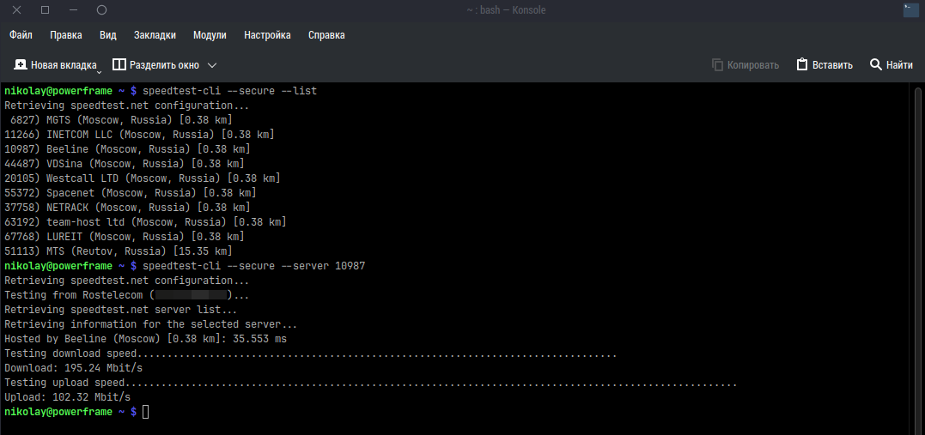Image resolution: width=925 pixels, height=435 pixels.
Task: Maximize the Konsole window
Action: 45,10
